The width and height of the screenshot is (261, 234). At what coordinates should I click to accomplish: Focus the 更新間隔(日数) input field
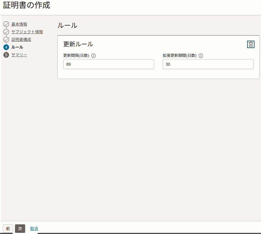[x=108, y=64]
